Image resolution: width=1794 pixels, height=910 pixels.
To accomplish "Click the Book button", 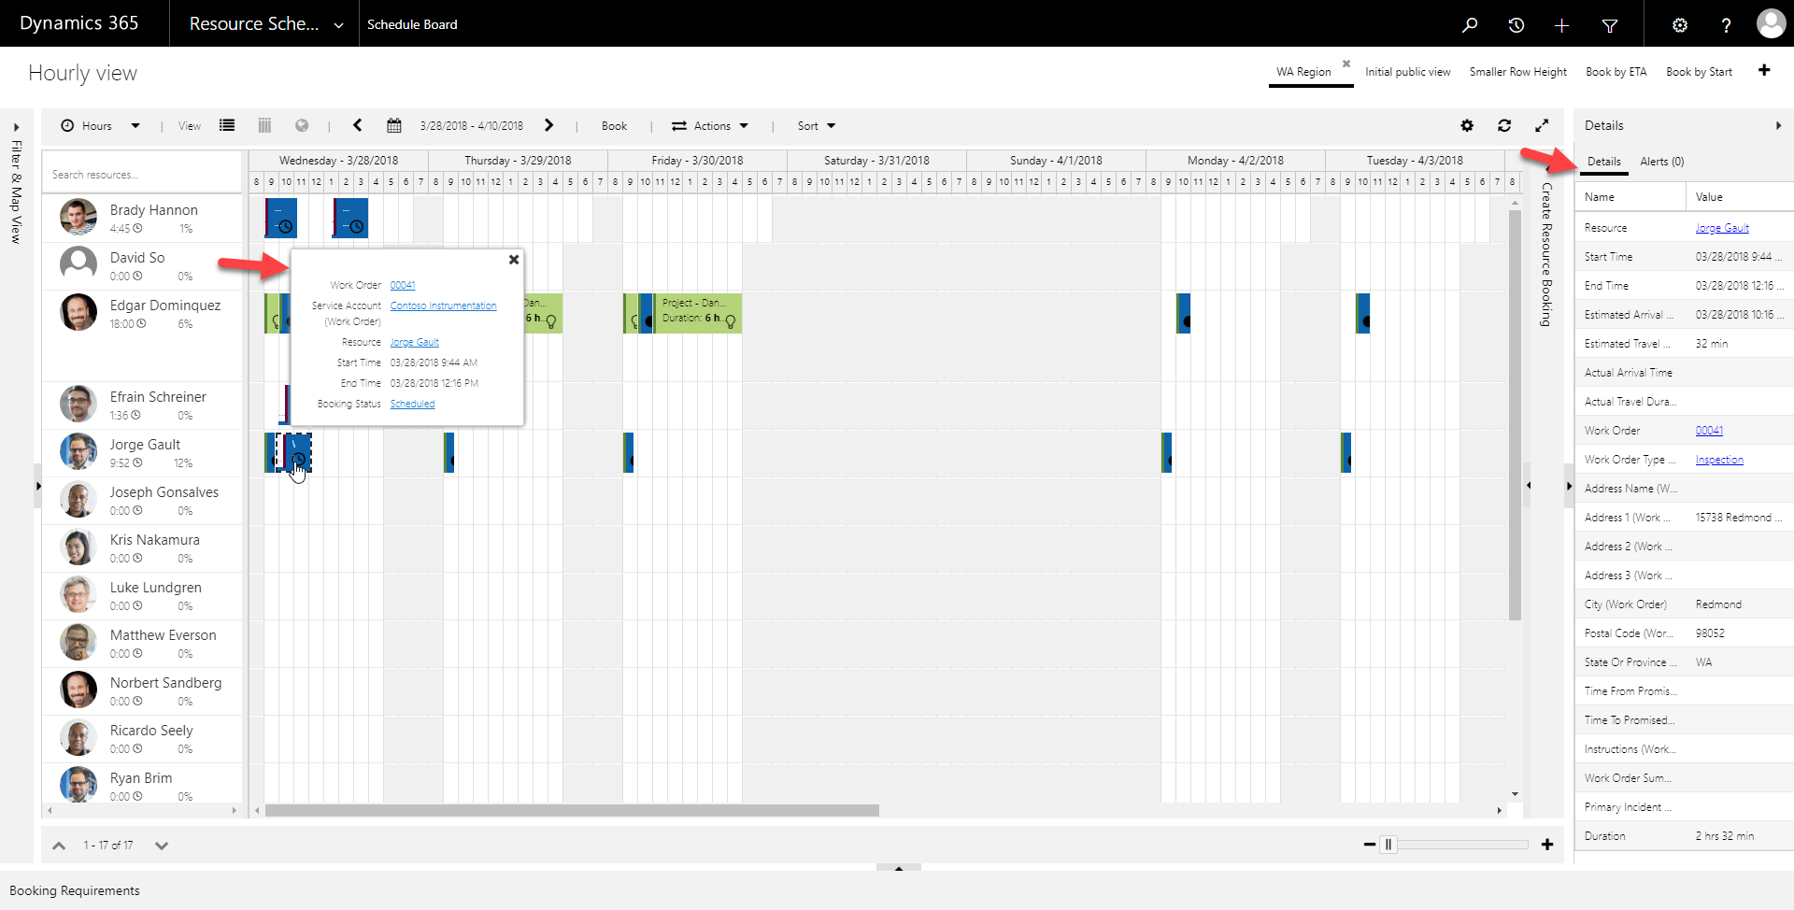I will pyautogui.click(x=614, y=126).
